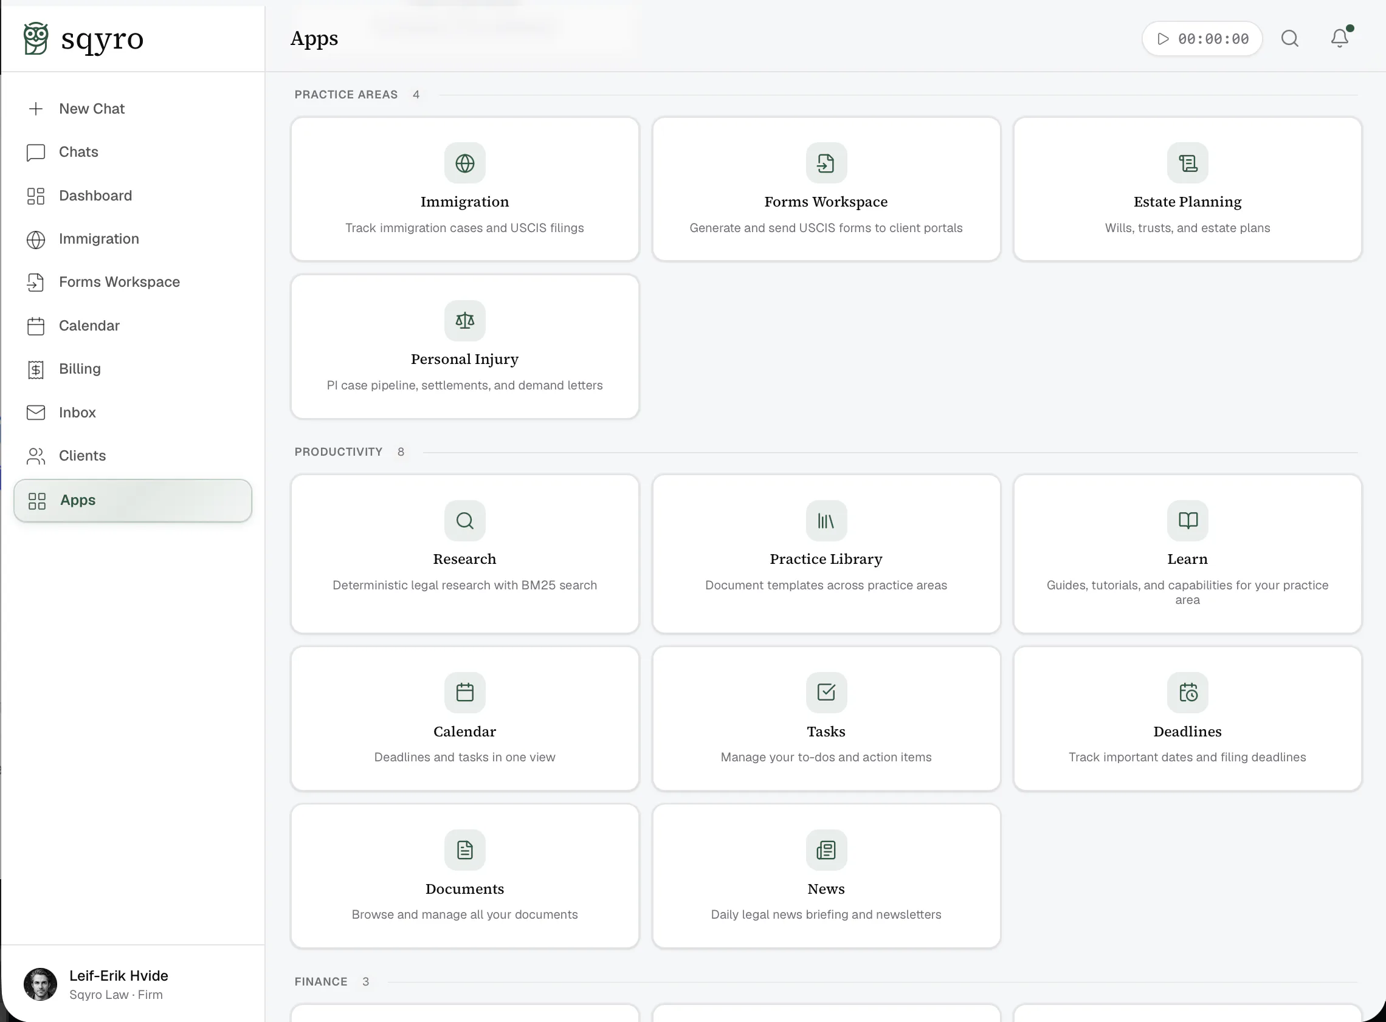Open the Immigration app card

click(x=464, y=189)
